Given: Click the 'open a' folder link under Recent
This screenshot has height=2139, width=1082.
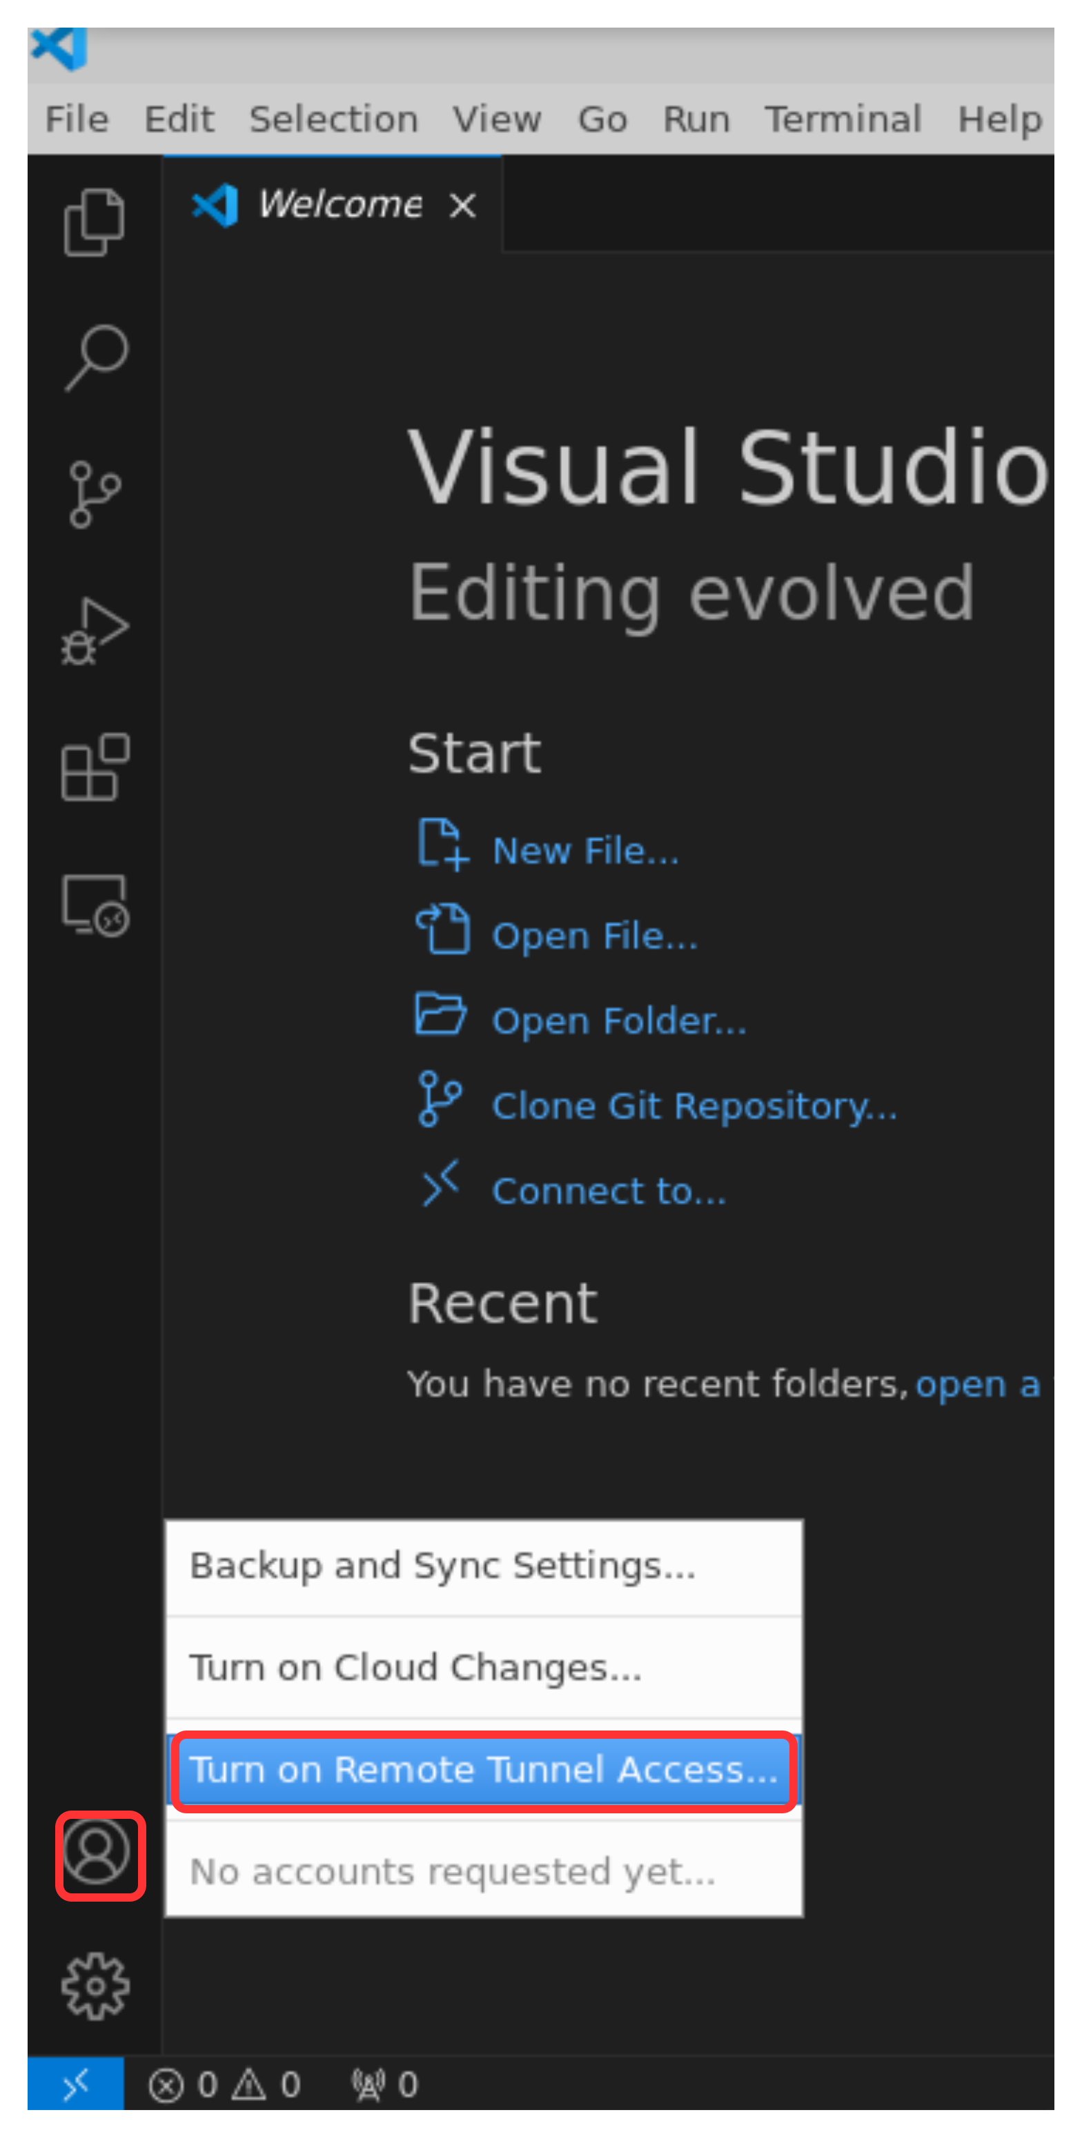Looking at the screenshot, I should (x=977, y=1384).
